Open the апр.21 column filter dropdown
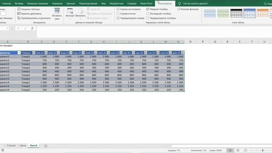Image resolution: width=272 pixels, height=153 pixels. point(83,53)
